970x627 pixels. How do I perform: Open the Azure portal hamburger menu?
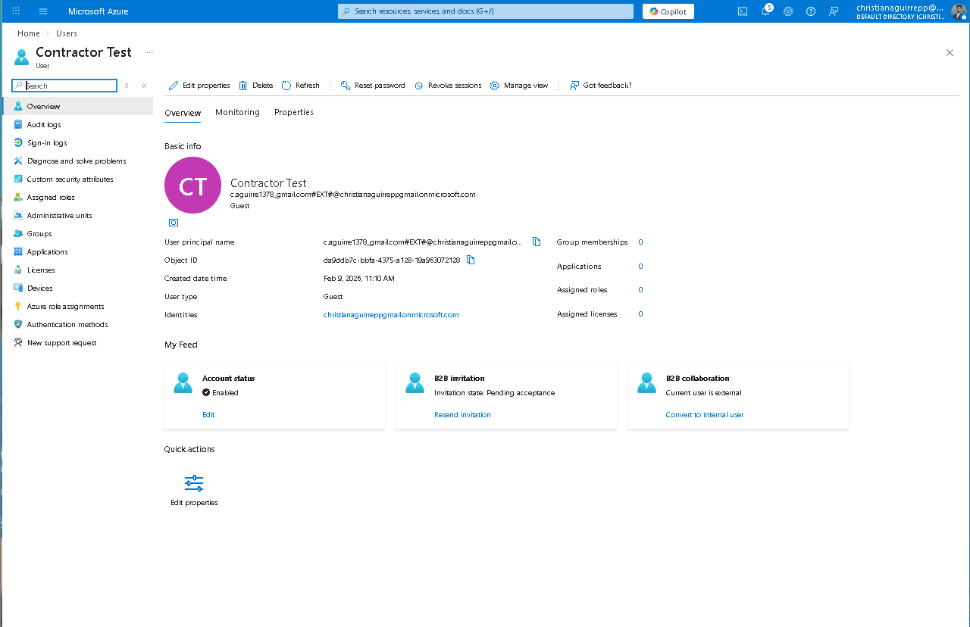click(x=43, y=11)
